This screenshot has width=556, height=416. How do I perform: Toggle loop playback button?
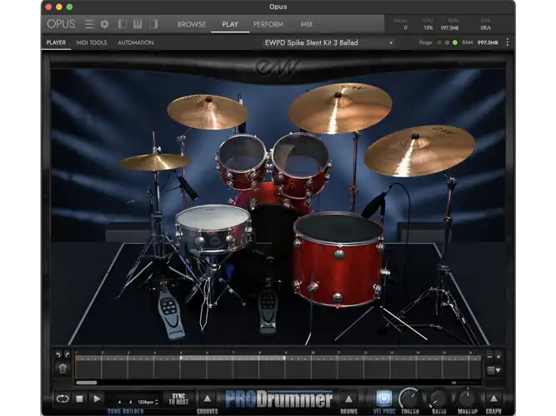[63, 399]
